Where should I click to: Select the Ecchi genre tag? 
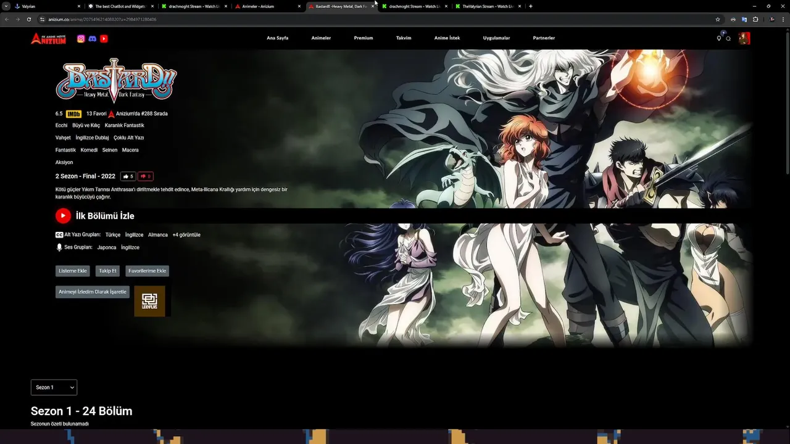pyautogui.click(x=61, y=125)
